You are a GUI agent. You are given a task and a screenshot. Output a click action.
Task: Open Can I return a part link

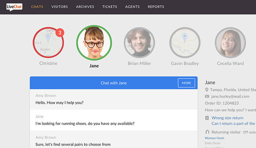point(234,124)
